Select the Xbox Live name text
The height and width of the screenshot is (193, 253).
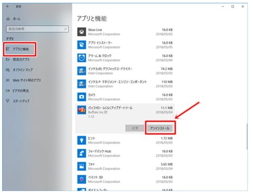pyautogui.click(x=95, y=30)
